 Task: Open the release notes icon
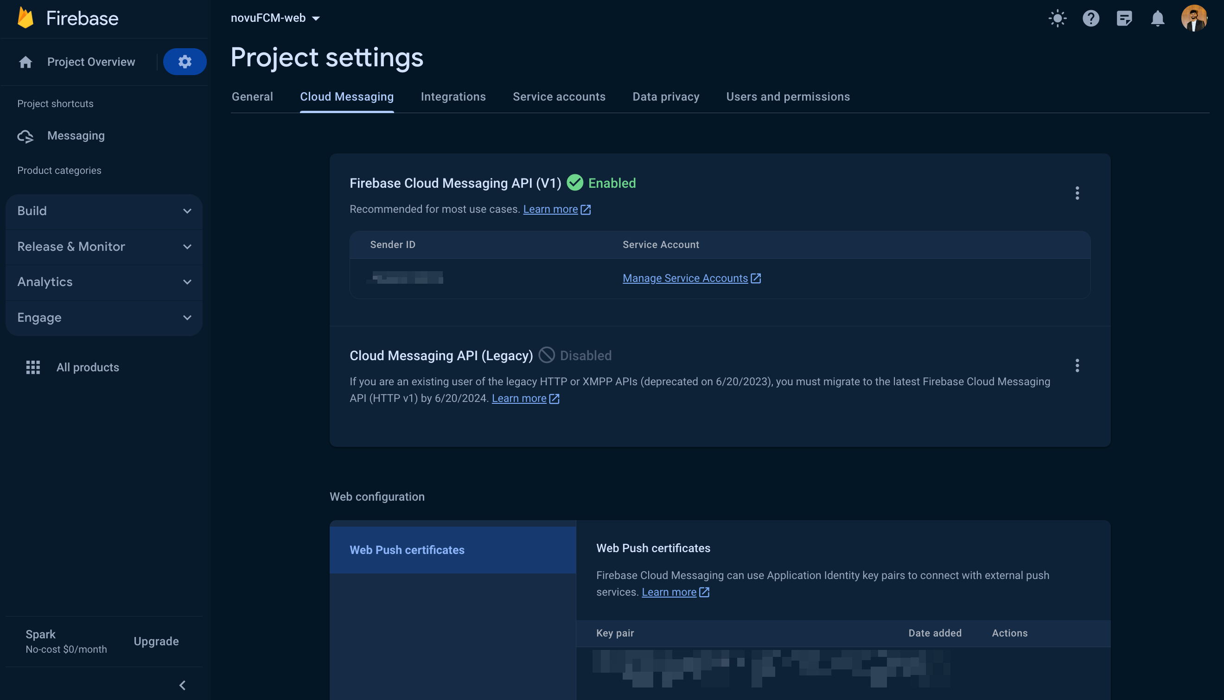click(x=1123, y=18)
